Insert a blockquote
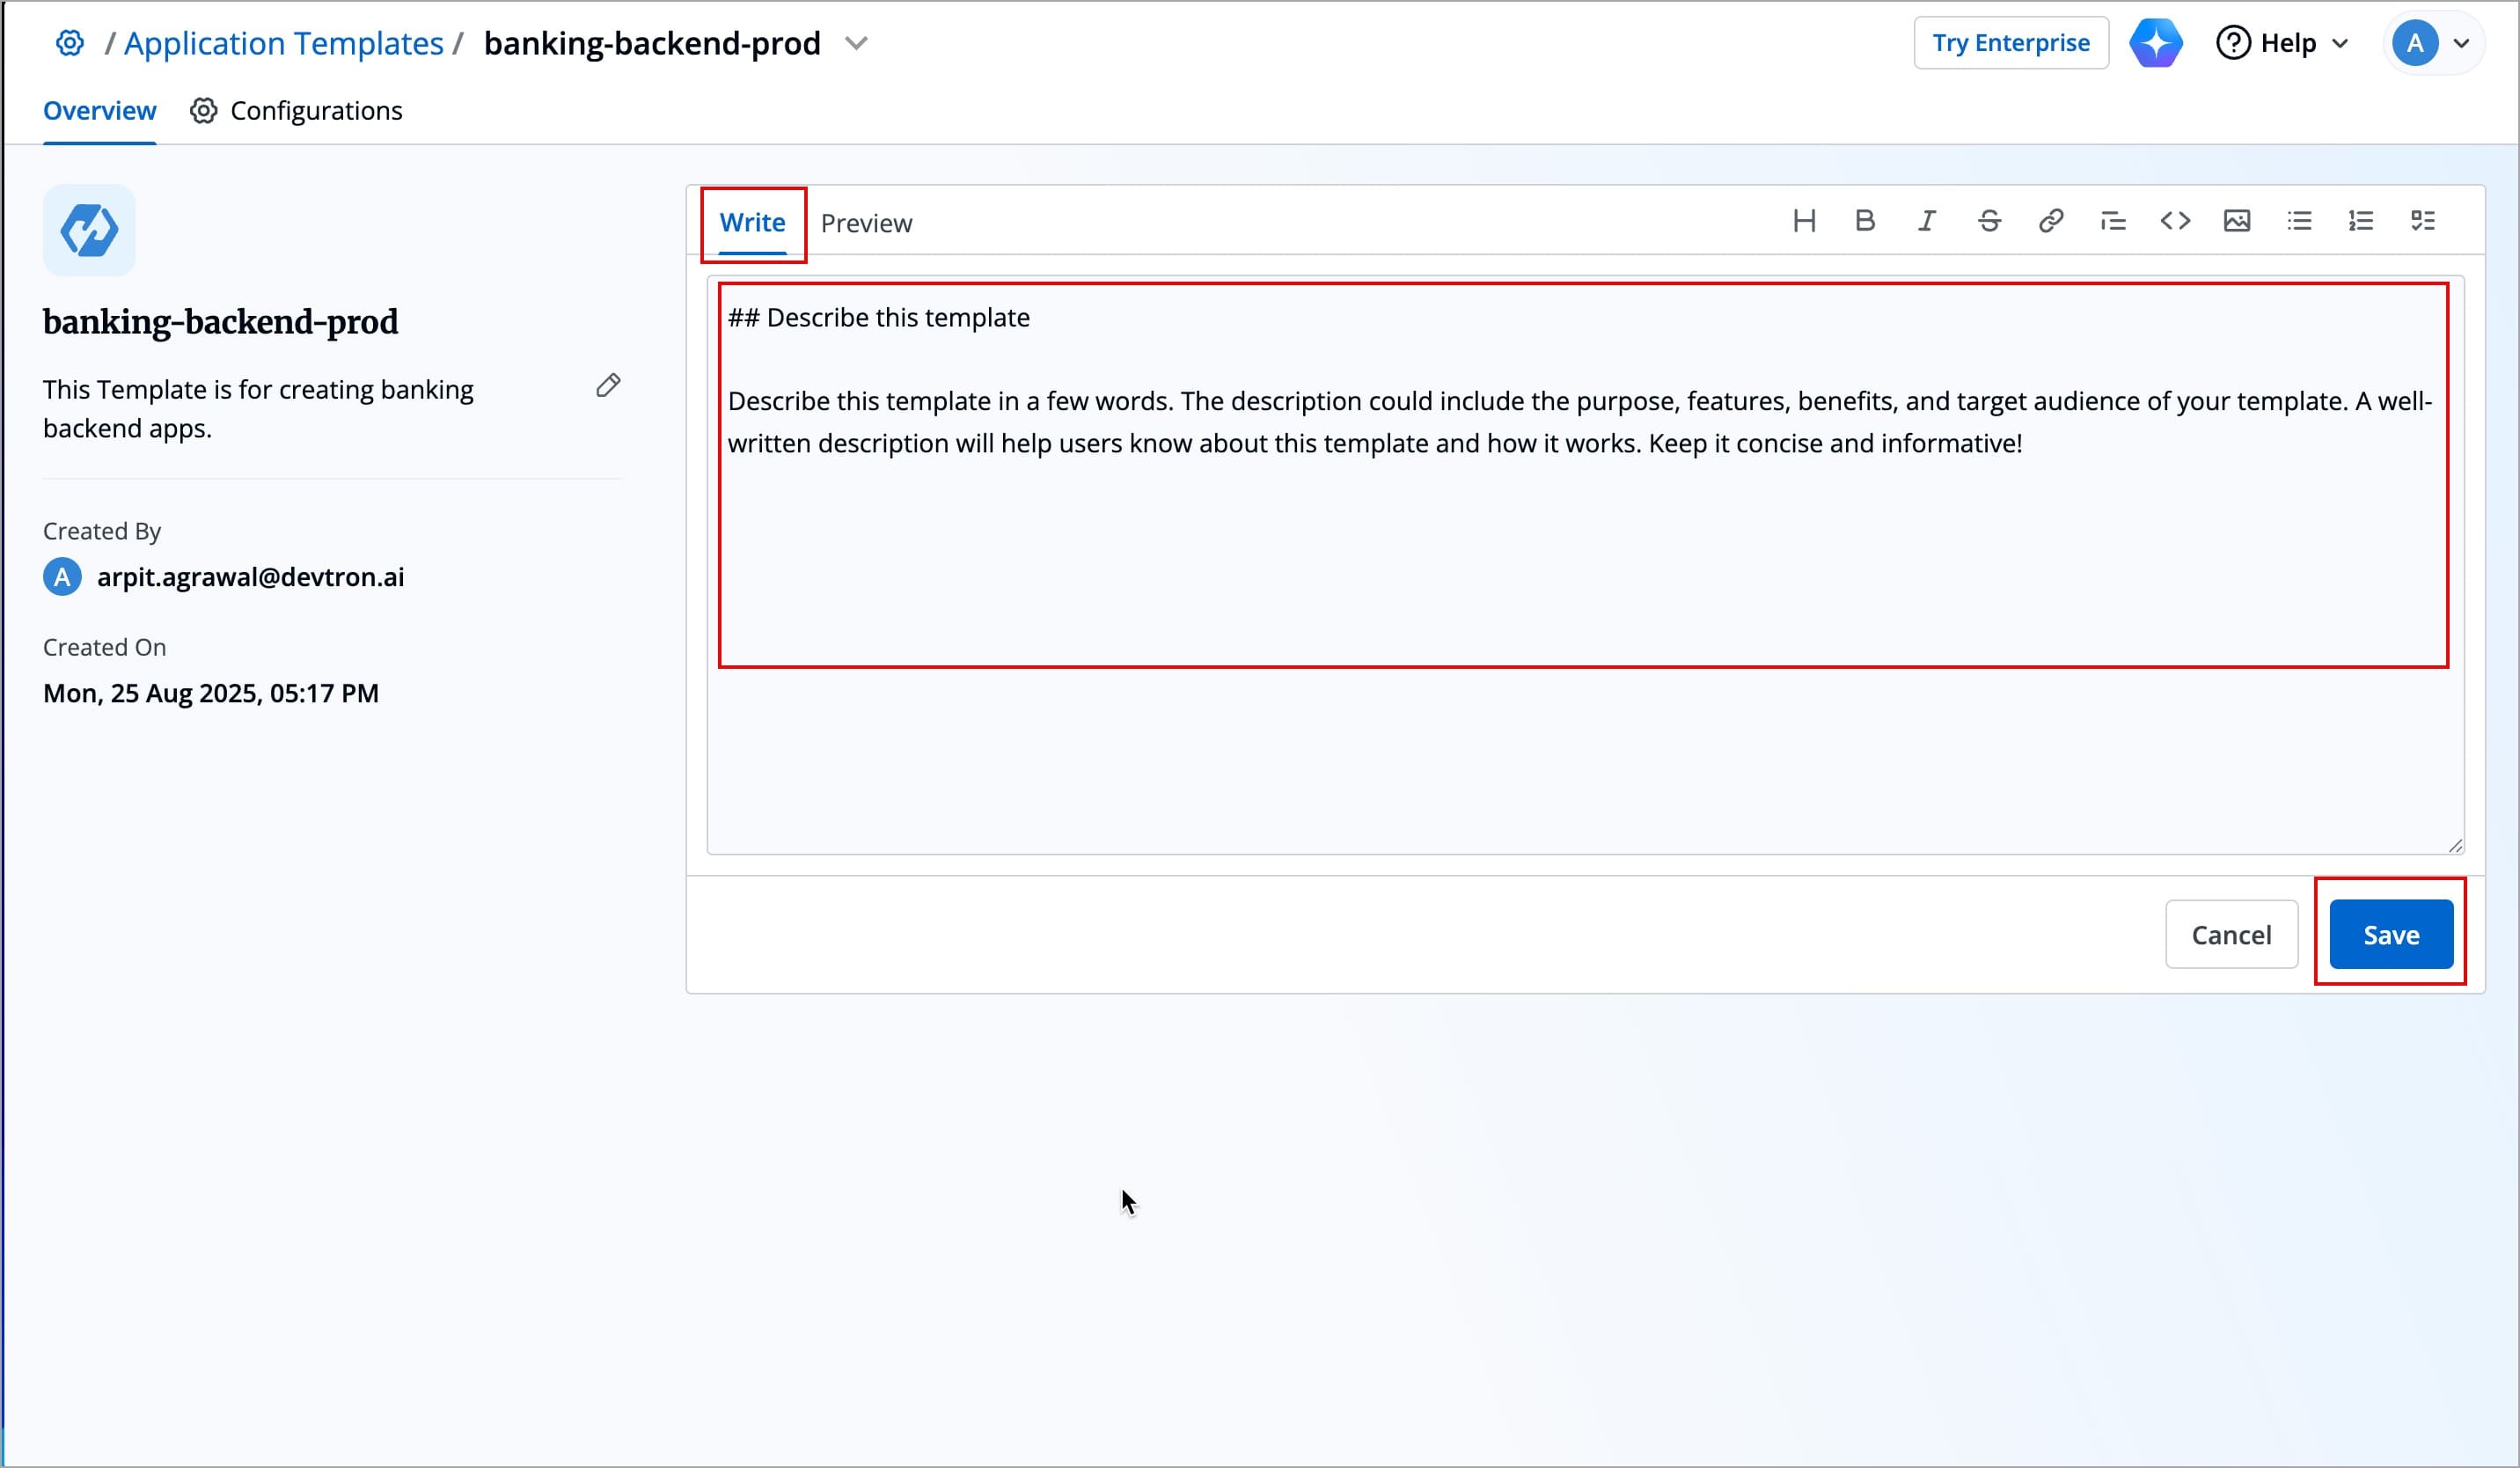This screenshot has width=2520, height=1468. (2113, 221)
